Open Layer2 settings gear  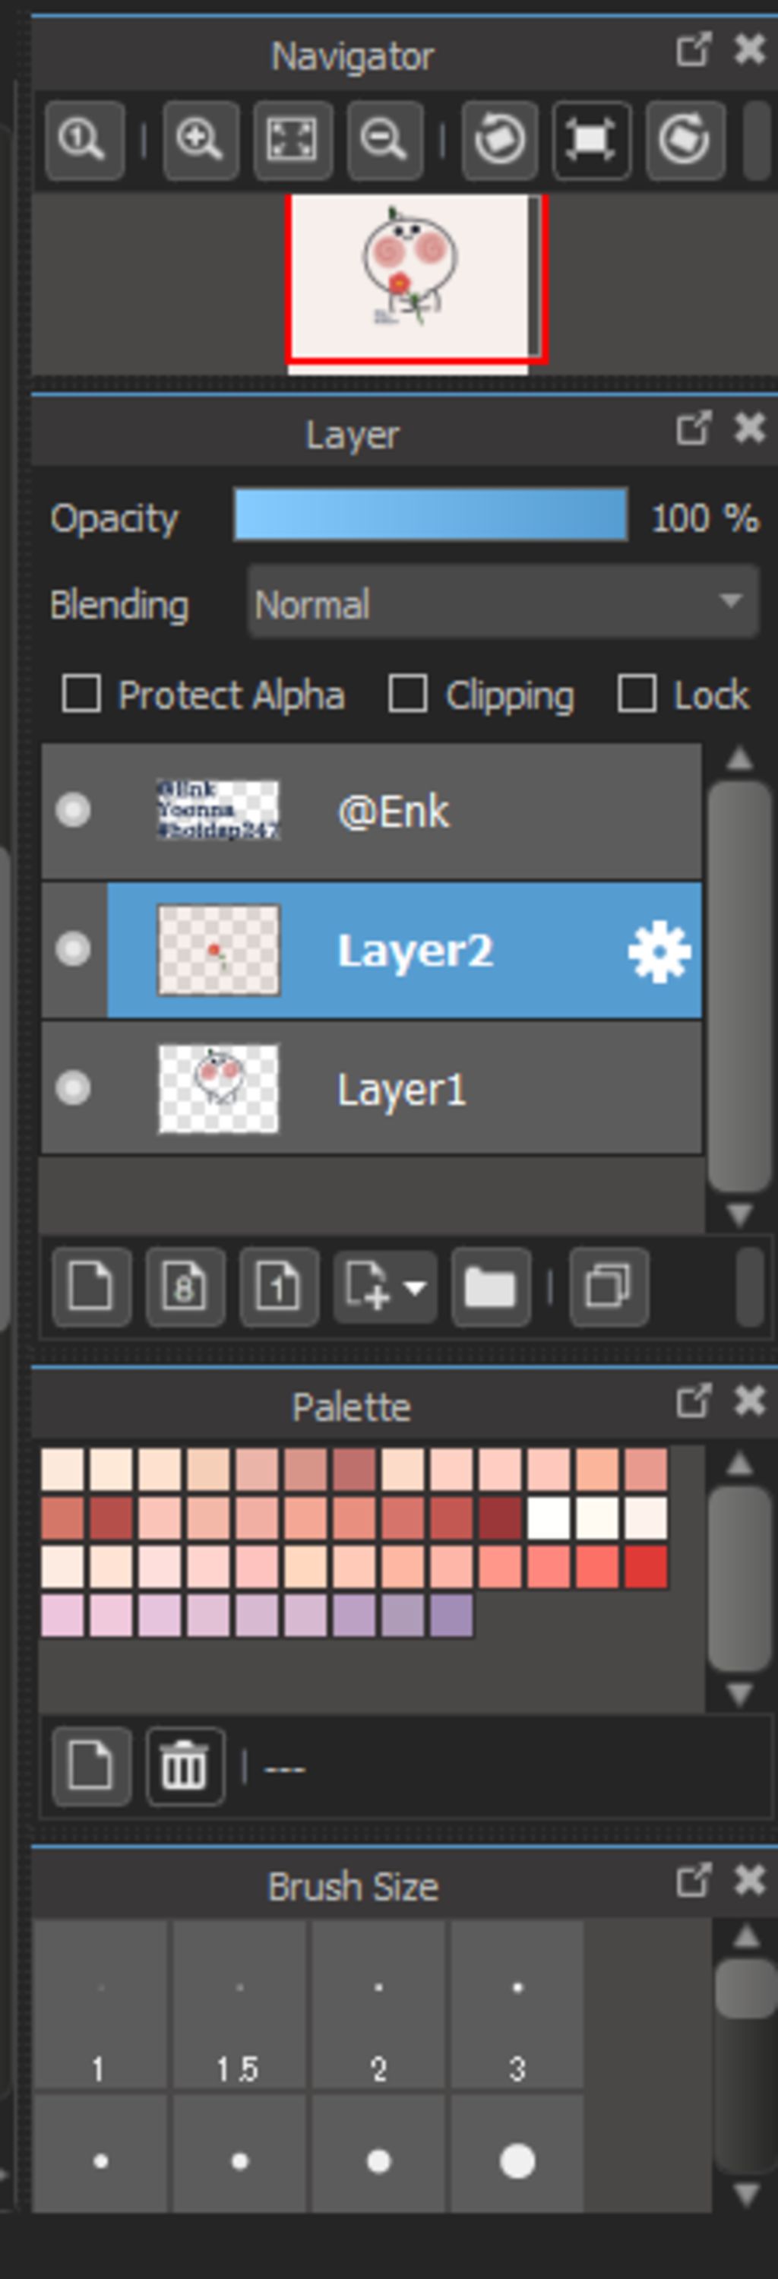(x=659, y=952)
